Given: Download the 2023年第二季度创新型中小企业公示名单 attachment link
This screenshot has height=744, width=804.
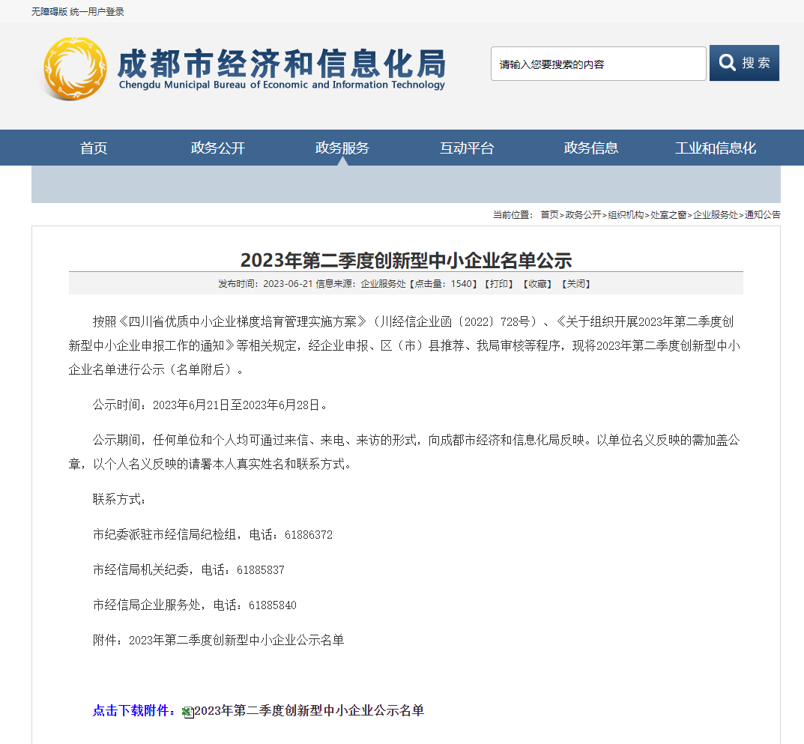Looking at the screenshot, I should 309,711.
